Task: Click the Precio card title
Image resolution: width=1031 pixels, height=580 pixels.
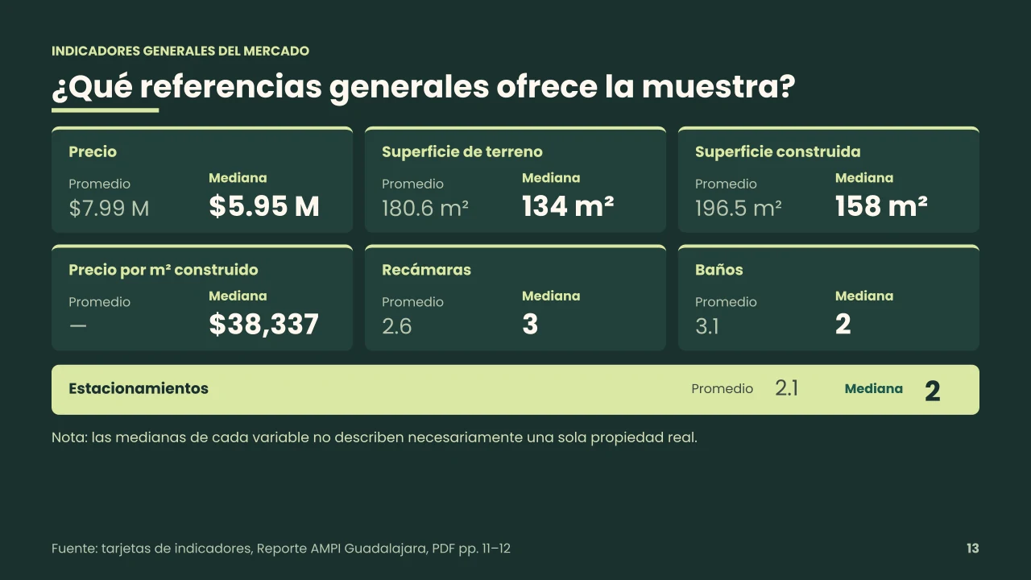Action: (x=93, y=151)
